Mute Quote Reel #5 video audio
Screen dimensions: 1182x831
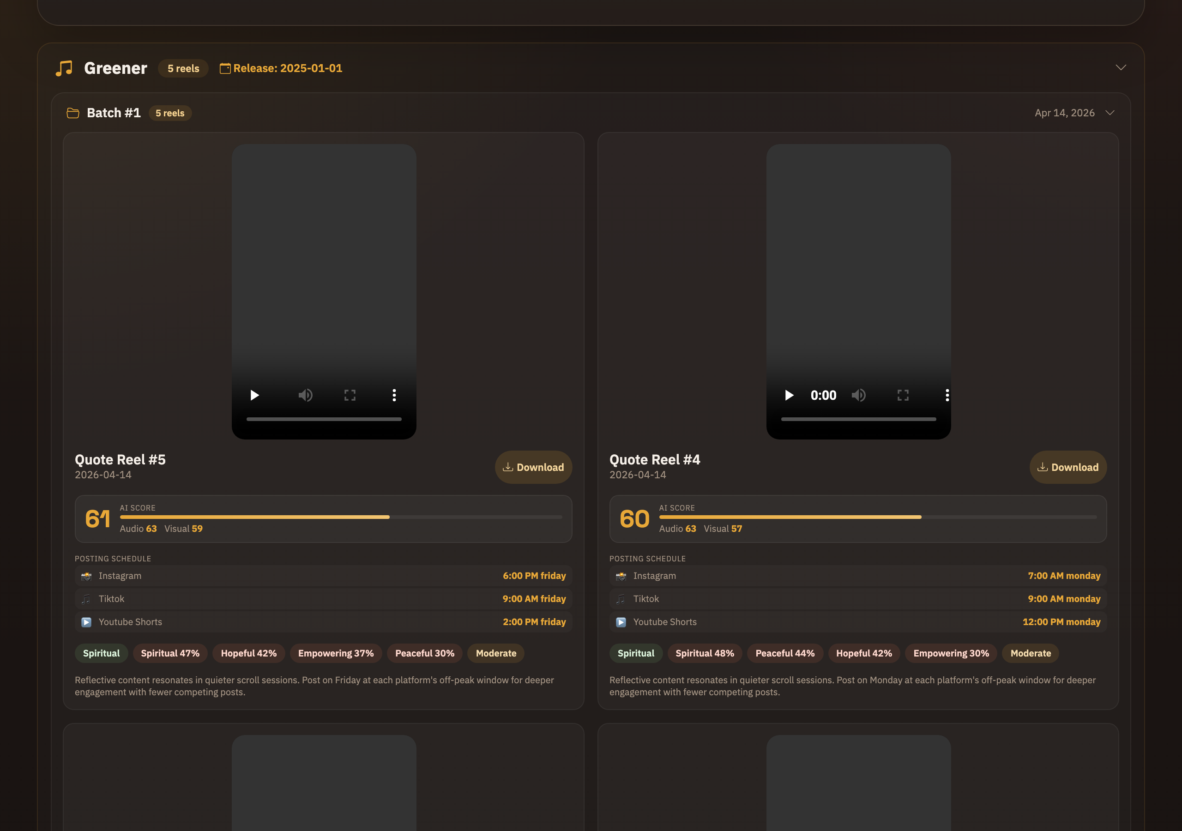coord(305,395)
